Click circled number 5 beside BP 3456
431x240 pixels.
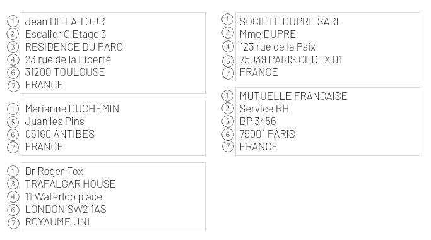228,121
